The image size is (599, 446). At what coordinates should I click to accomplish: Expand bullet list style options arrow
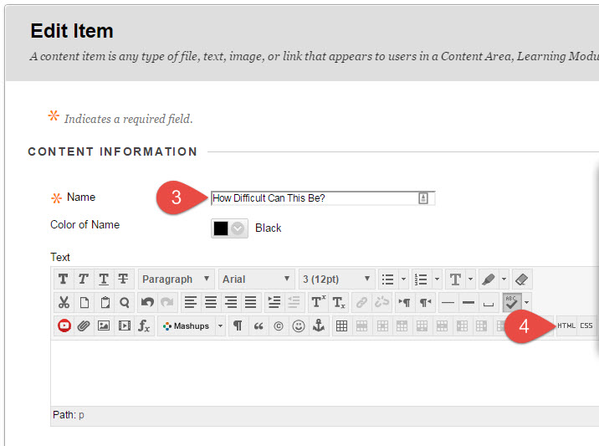tap(403, 279)
